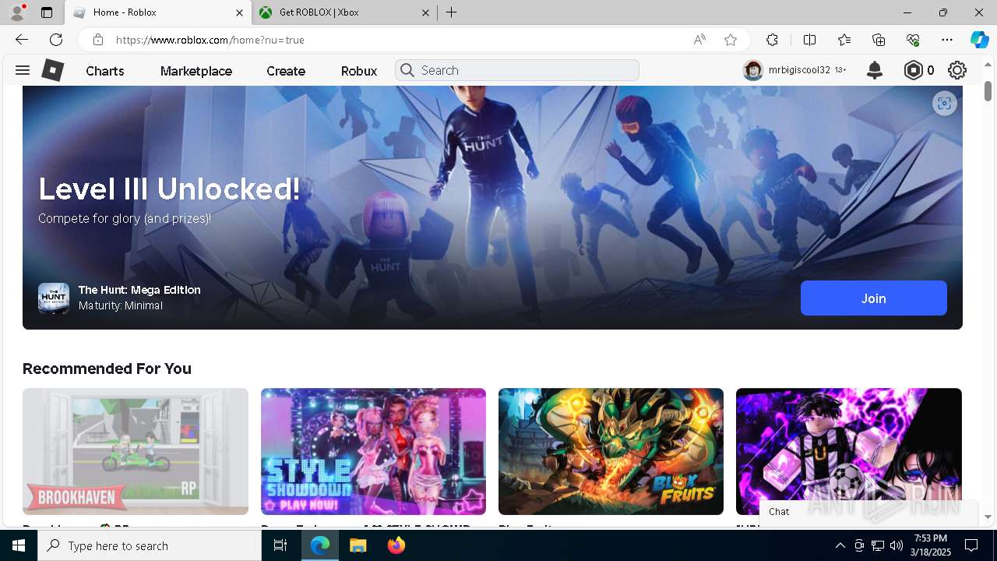Click the browser address bar URL
997x561 pixels.
pyautogui.click(x=210, y=40)
